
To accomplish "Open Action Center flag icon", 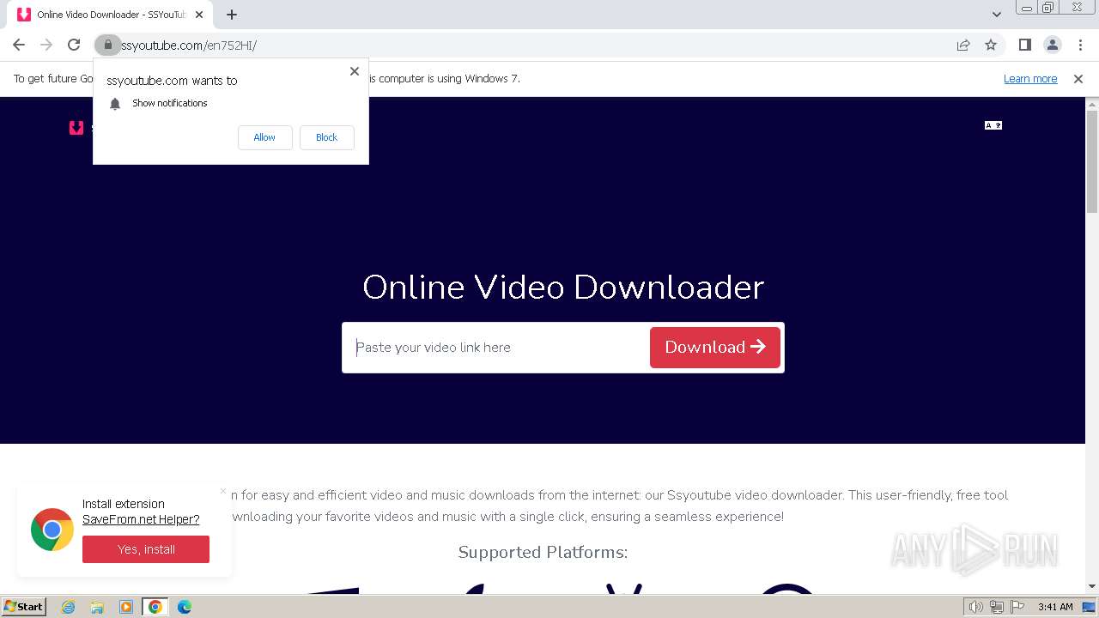I will pos(1017,607).
